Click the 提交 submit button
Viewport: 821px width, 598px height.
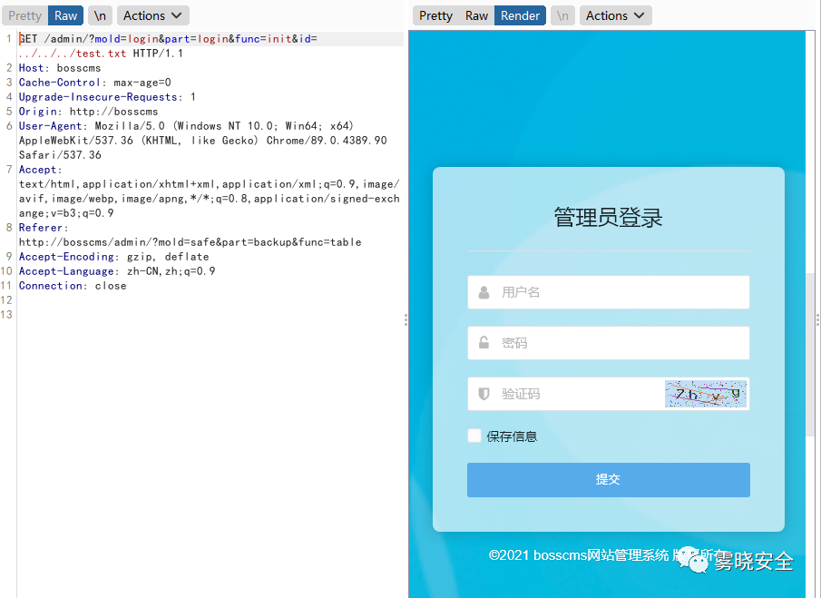click(x=609, y=480)
